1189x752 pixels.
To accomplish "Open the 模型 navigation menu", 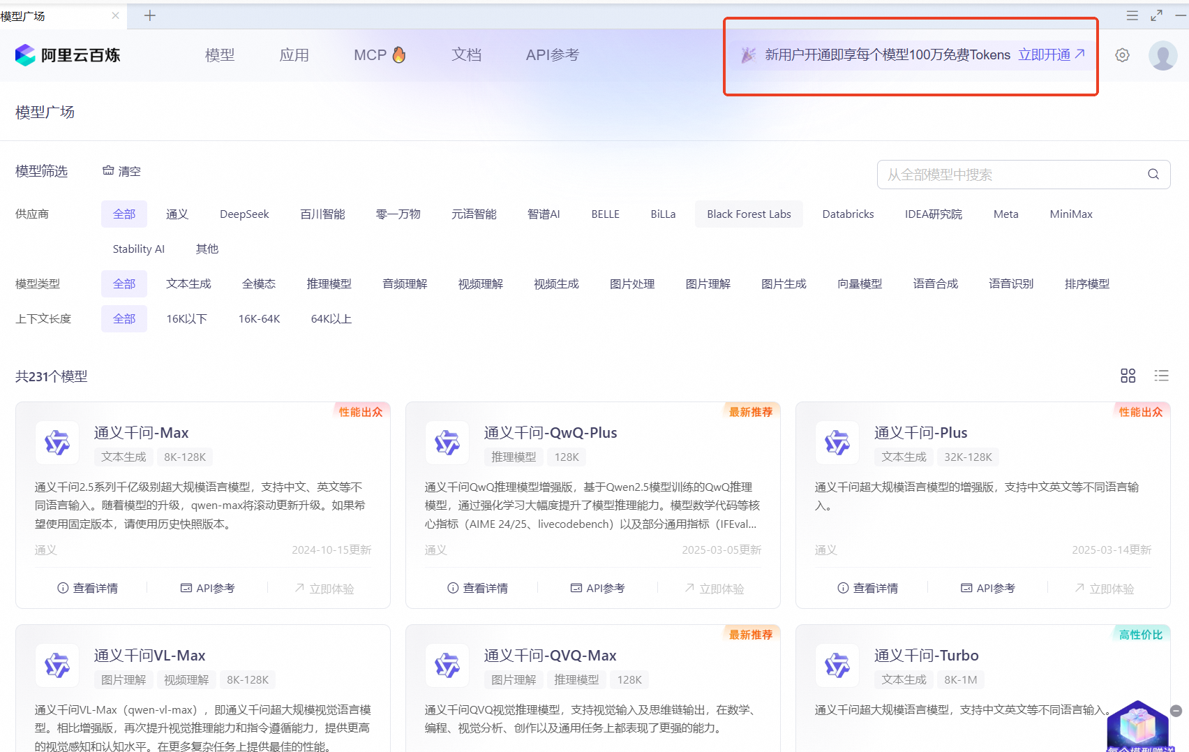I will (x=220, y=55).
